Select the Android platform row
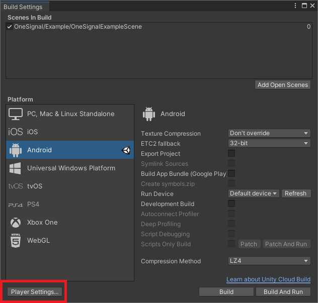Screen dimensions: 318x303 point(70,150)
